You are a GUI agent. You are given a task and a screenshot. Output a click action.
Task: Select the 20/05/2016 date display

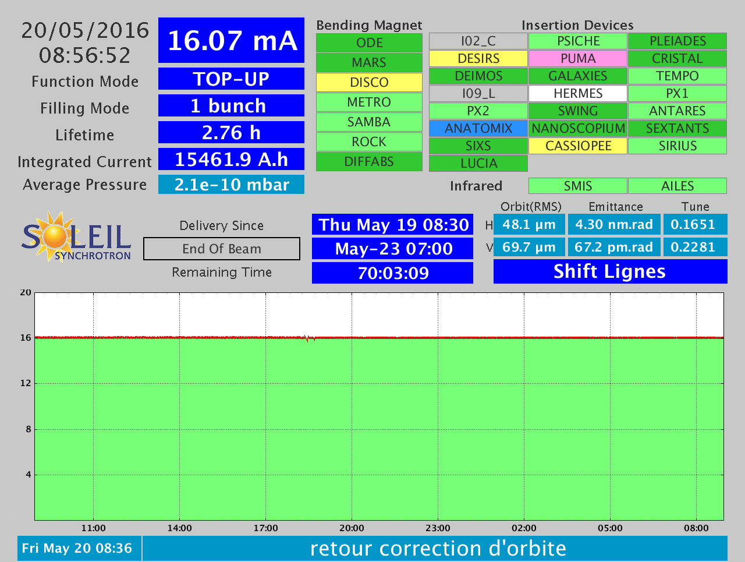click(x=85, y=30)
